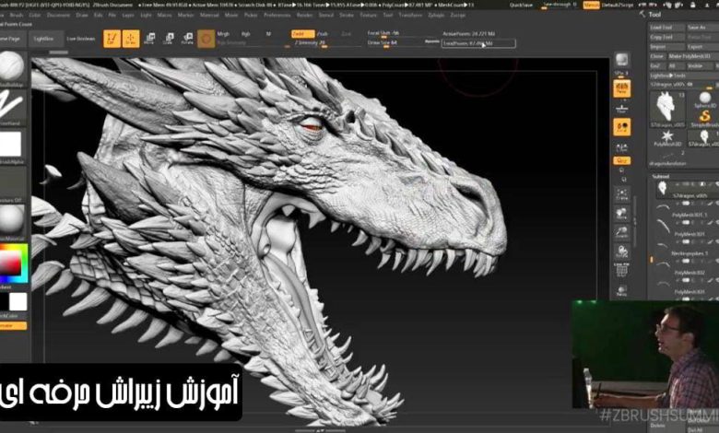Select the Rotate transform icon
The width and height of the screenshot is (719, 433).
point(187,39)
